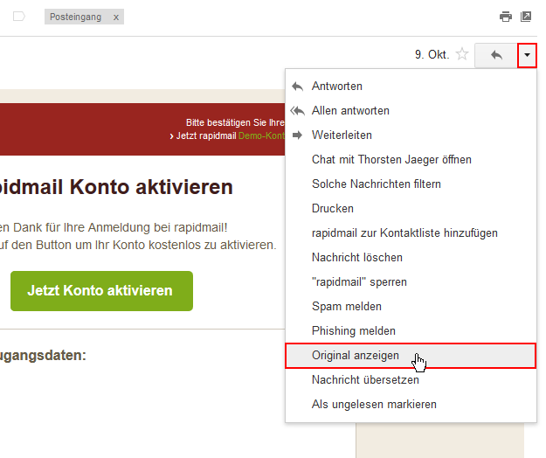Viewport: 546px width, 458px height.
Task: Select Nachricht übersetzen
Action: [x=411, y=379]
